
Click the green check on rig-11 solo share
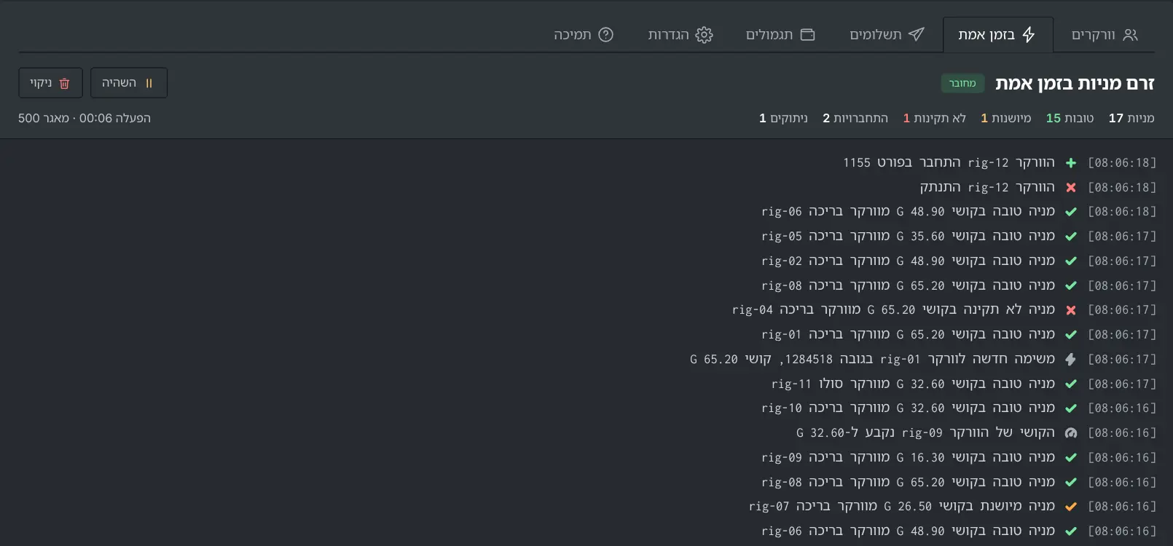1071,384
